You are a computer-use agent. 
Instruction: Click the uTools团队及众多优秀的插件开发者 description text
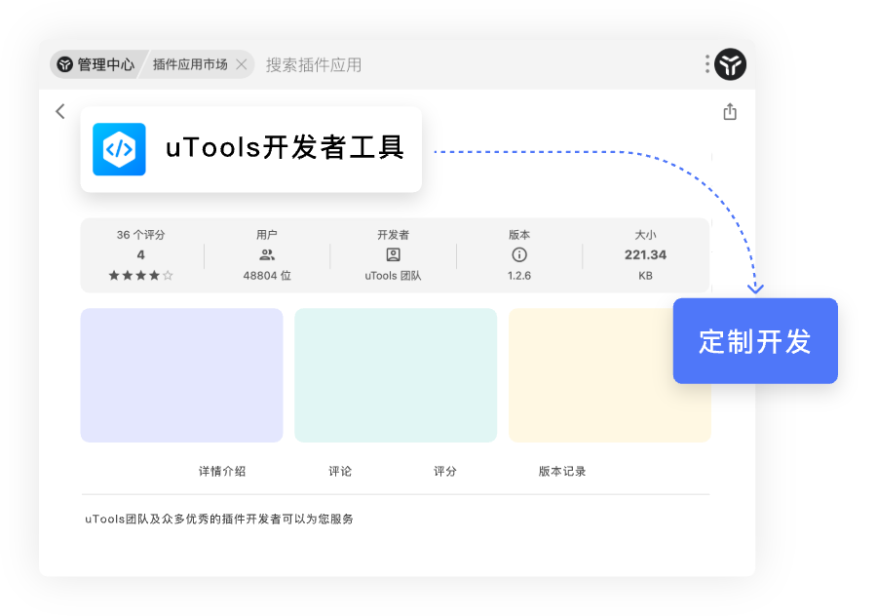pyautogui.click(x=219, y=520)
